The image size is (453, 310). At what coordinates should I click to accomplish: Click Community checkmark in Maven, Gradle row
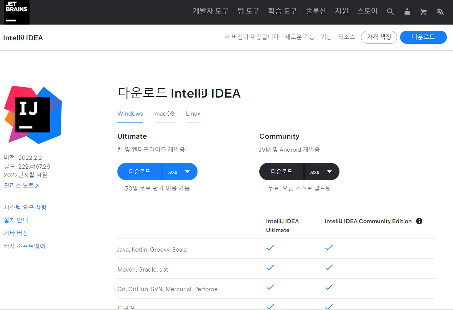(329, 267)
